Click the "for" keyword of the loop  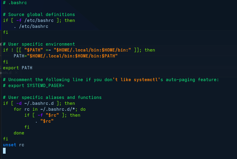(x=18, y=109)
